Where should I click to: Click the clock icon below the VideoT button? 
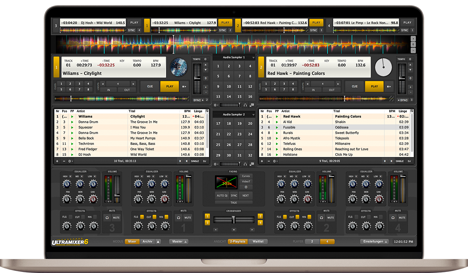click(246, 187)
